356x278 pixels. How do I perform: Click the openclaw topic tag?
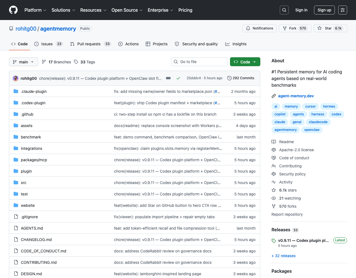point(312,130)
